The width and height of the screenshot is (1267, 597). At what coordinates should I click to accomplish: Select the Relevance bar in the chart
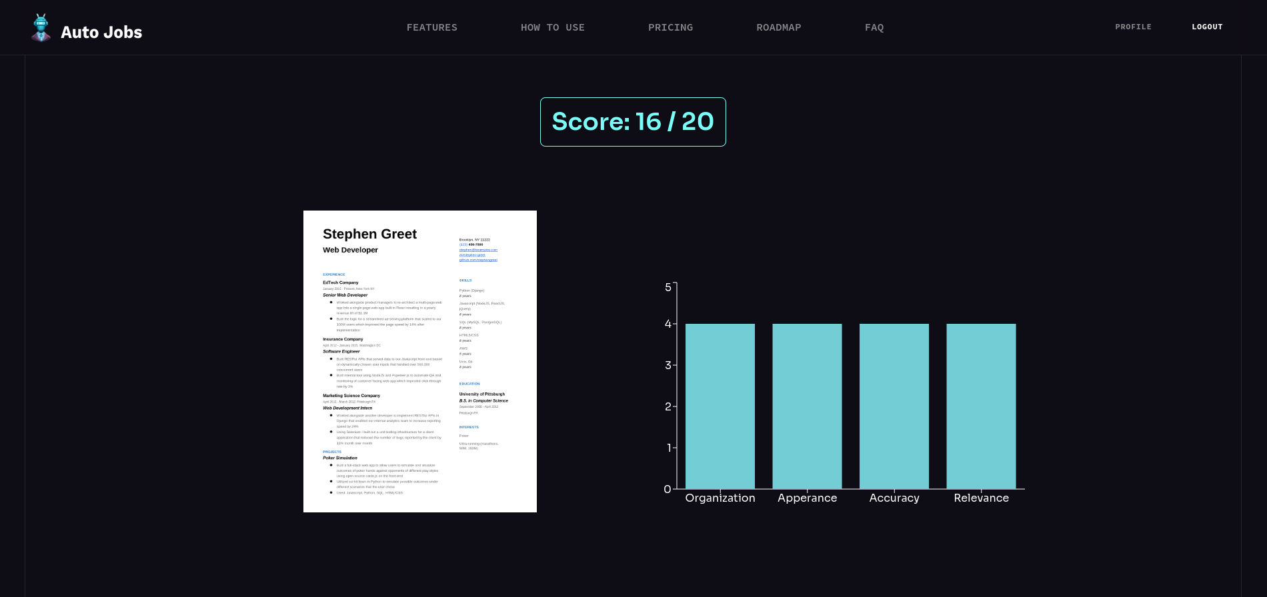pos(982,406)
